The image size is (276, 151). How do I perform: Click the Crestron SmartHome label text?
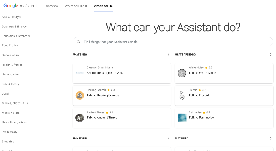(100, 67)
